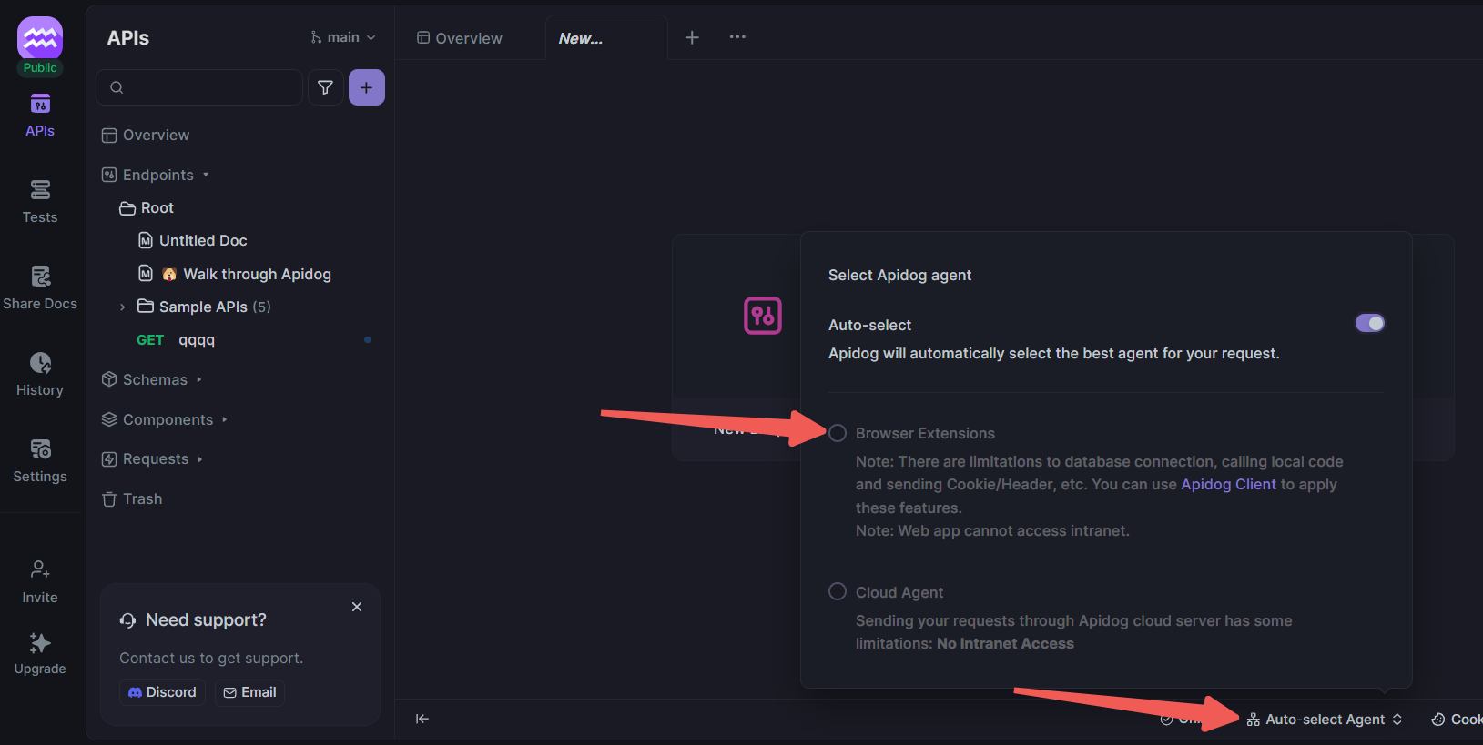This screenshot has height=745, width=1483.
Task: Click the Components layers icon
Action: pos(109,419)
